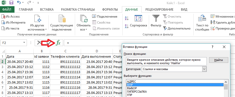This screenshot has width=235, height=97.
Task: Click the Save floppy disk icon
Action: click(11, 3)
